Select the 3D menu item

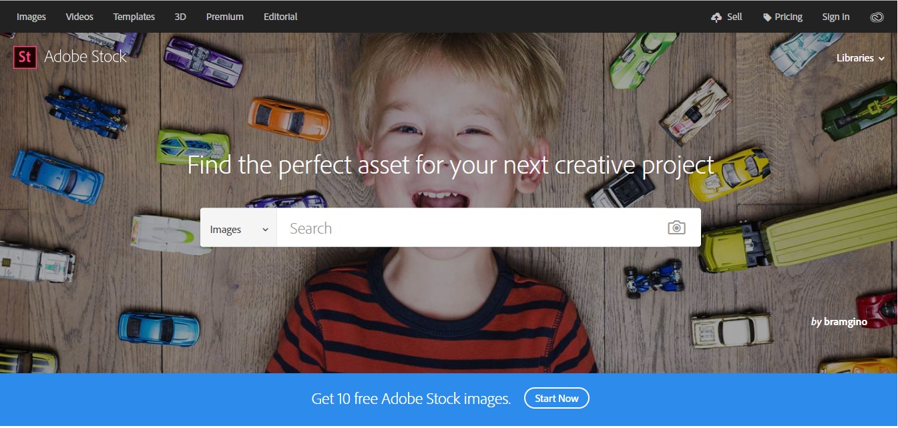[x=180, y=17]
